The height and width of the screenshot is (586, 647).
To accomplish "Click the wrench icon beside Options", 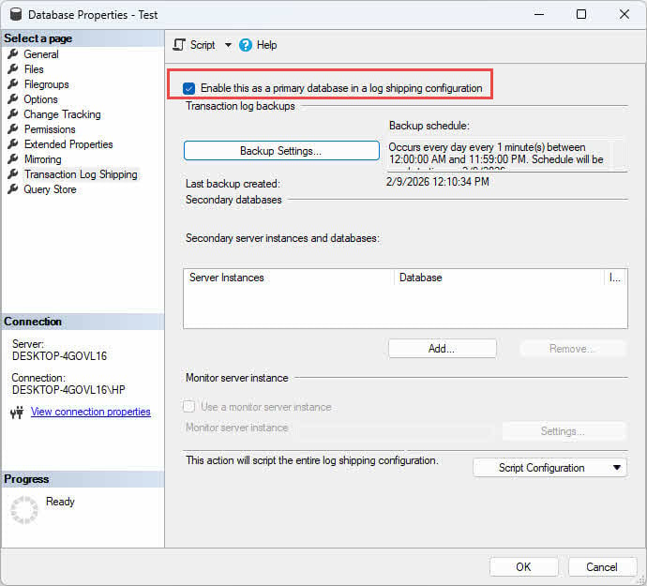I will coord(13,99).
